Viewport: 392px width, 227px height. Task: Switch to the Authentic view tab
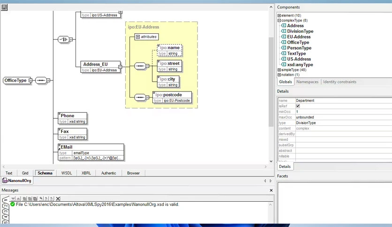(108, 173)
